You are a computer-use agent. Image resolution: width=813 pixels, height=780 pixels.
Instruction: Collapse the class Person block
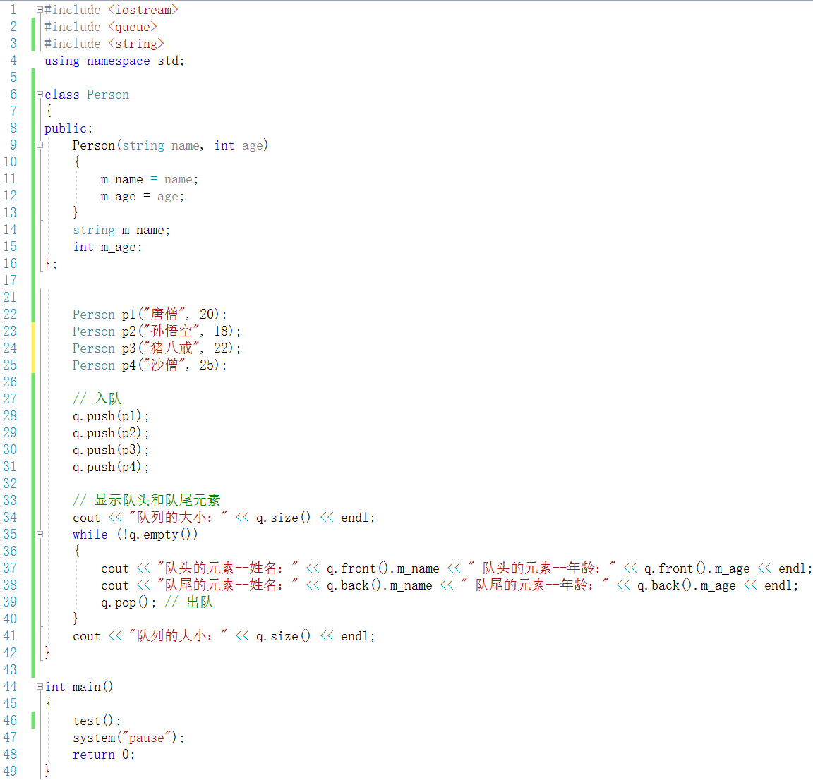tap(40, 95)
